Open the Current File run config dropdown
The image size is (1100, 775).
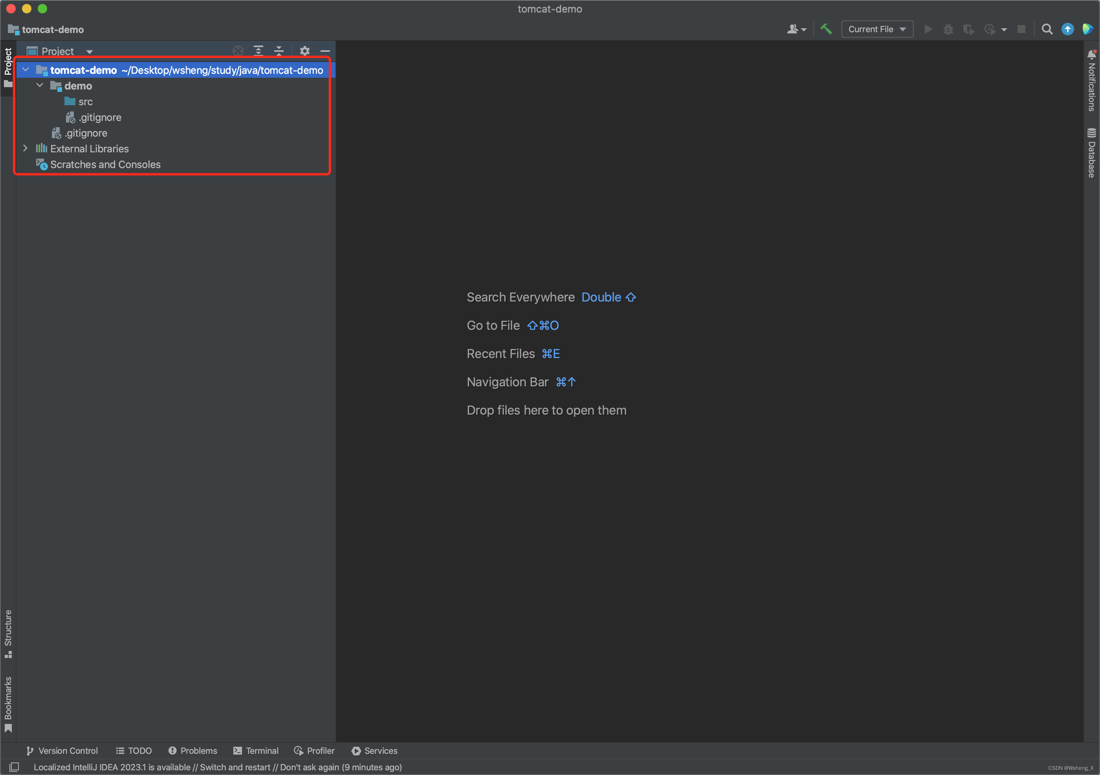(x=876, y=29)
